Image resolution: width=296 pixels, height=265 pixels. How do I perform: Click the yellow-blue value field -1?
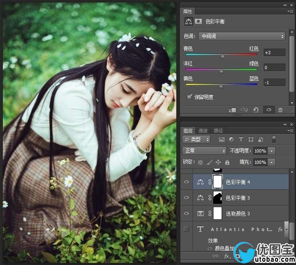click(275, 83)
